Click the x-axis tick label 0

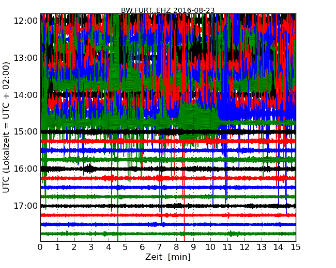[x=40, y=247]
